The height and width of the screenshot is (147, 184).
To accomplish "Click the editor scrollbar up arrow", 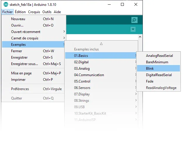I will pos(140,37).
